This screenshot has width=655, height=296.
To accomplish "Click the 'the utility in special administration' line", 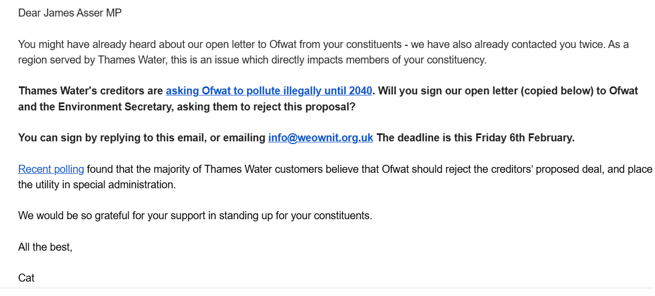I will pos(97,185).
